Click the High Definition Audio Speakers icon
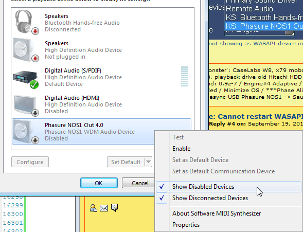 [26, 50]
